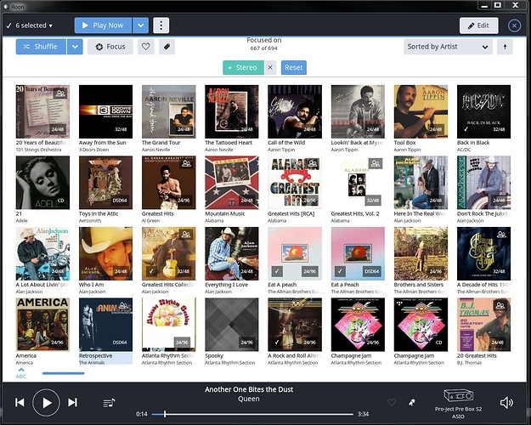Open the three-dot more options menu

point(161,25)
